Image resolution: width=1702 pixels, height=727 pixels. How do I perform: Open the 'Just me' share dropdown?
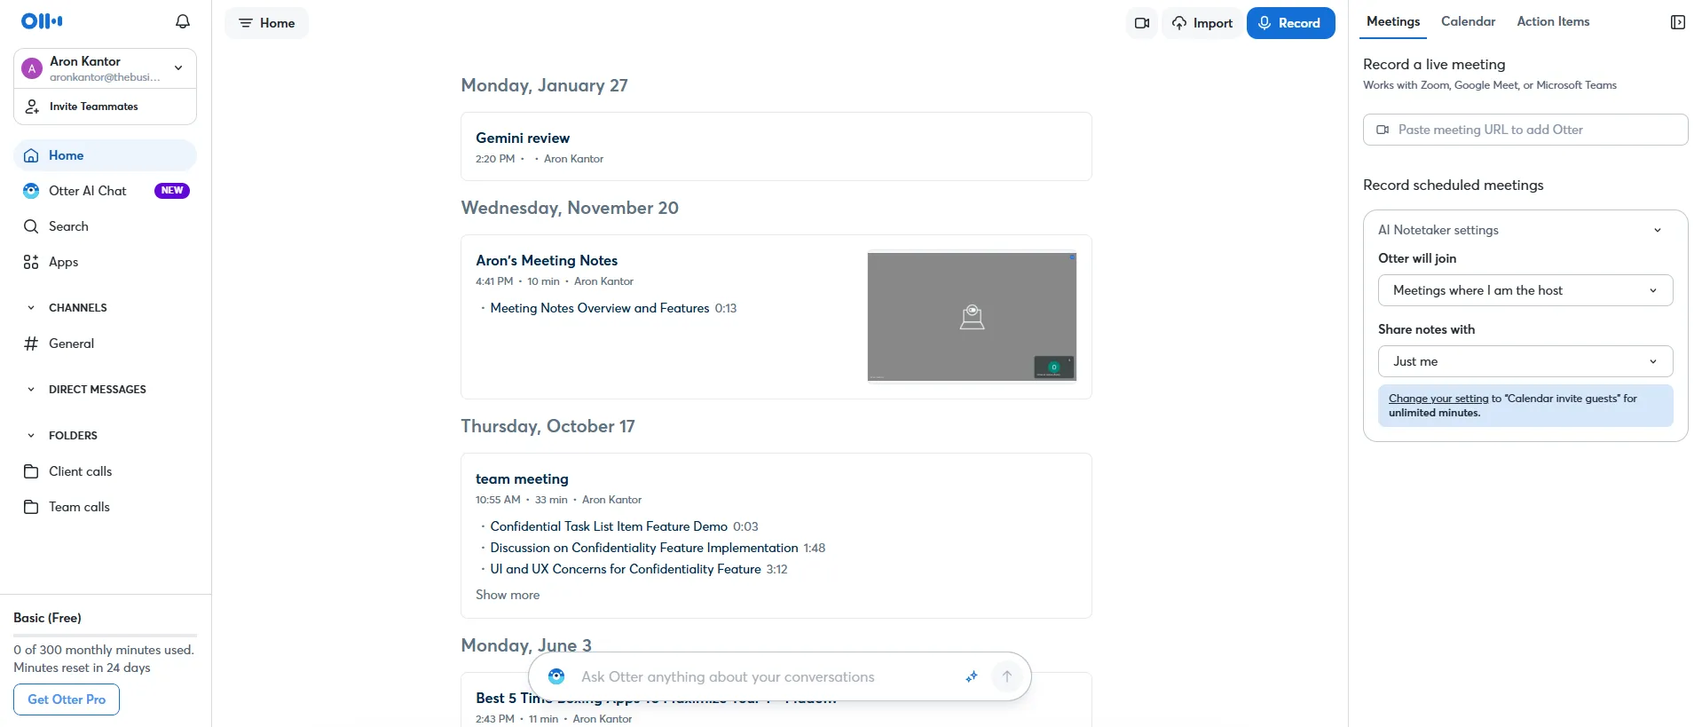(x=1525, y=361)
